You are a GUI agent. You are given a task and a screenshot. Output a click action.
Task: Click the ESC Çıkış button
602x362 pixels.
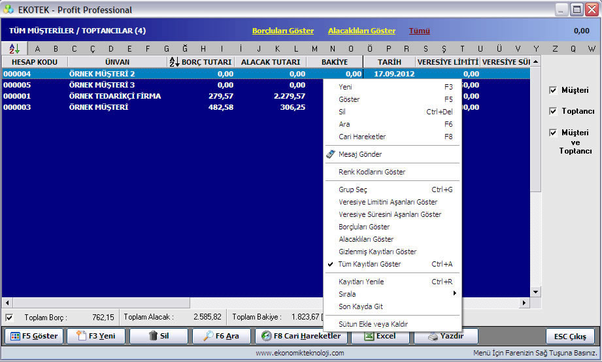pos(570,337)
